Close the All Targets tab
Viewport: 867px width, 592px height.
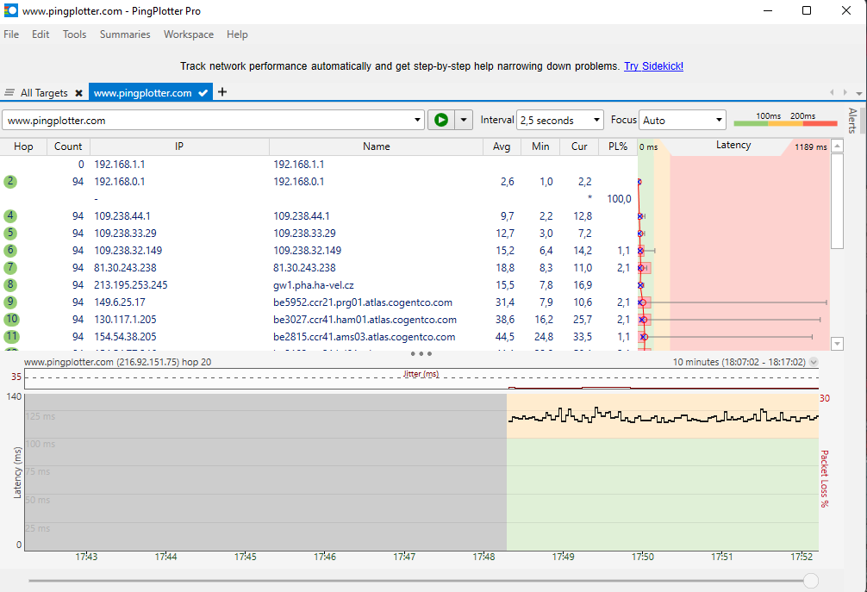click(x=78, y=93)
